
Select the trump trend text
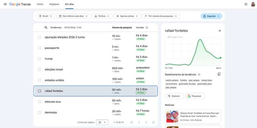[x=49, y=59]
